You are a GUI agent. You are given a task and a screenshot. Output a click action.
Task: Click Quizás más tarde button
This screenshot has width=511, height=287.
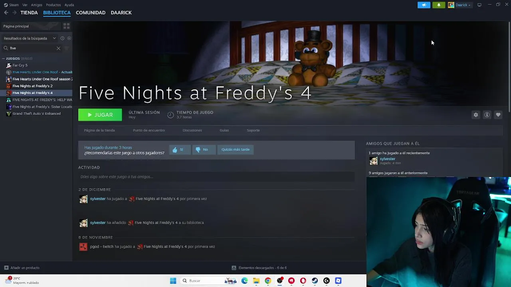[x=236, y=149]
